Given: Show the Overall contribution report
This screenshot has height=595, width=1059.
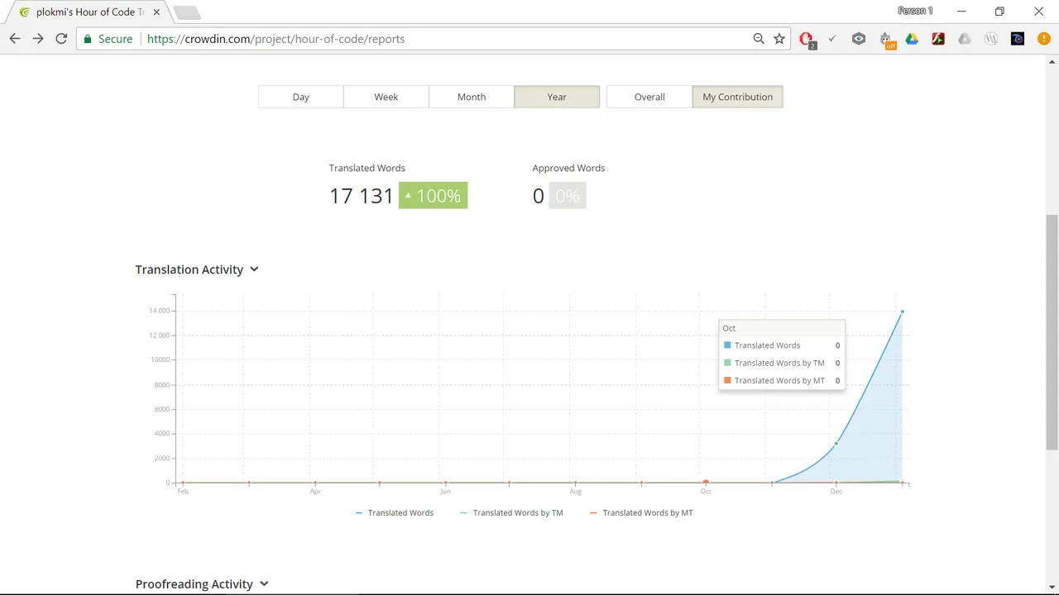Looking at the screenshot, I should (x=649, y=97).
